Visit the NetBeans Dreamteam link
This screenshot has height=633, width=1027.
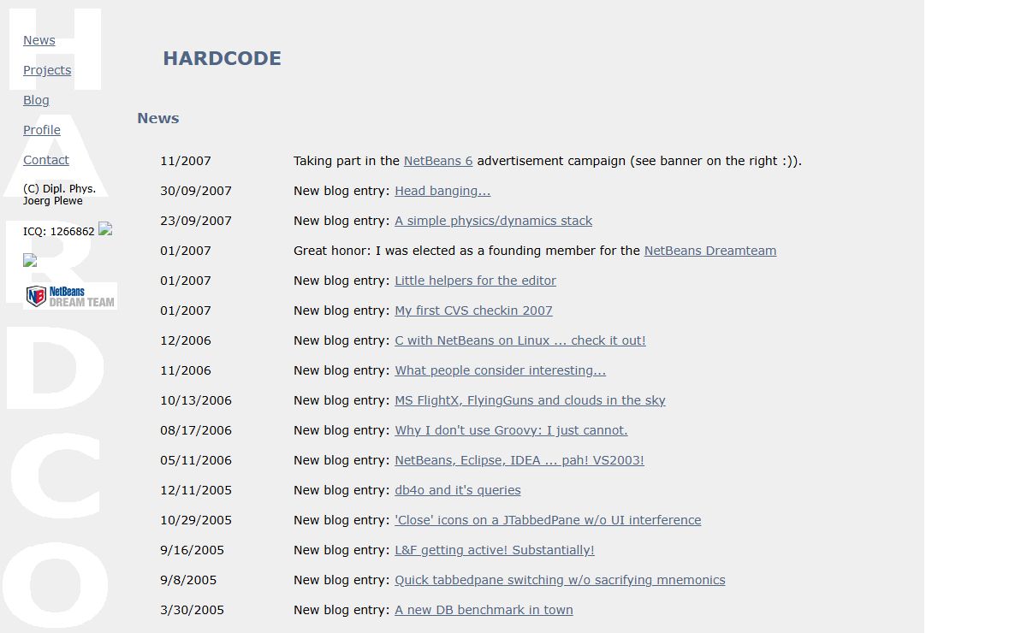point(710,251)
